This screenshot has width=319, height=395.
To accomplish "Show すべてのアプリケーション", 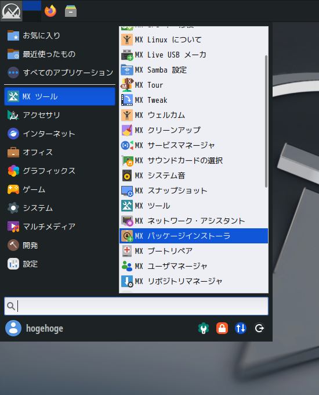I will point(60,73).
